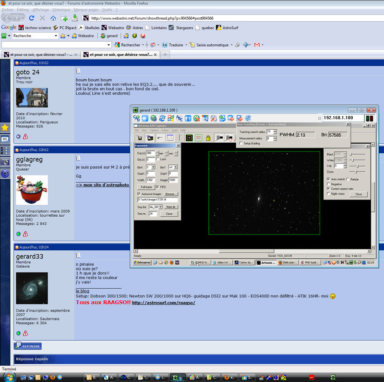Viewport: 384px width, 382px height.
Task: Click the Firefox home icon
Action: pyautogui.click(x=53, y=18)
